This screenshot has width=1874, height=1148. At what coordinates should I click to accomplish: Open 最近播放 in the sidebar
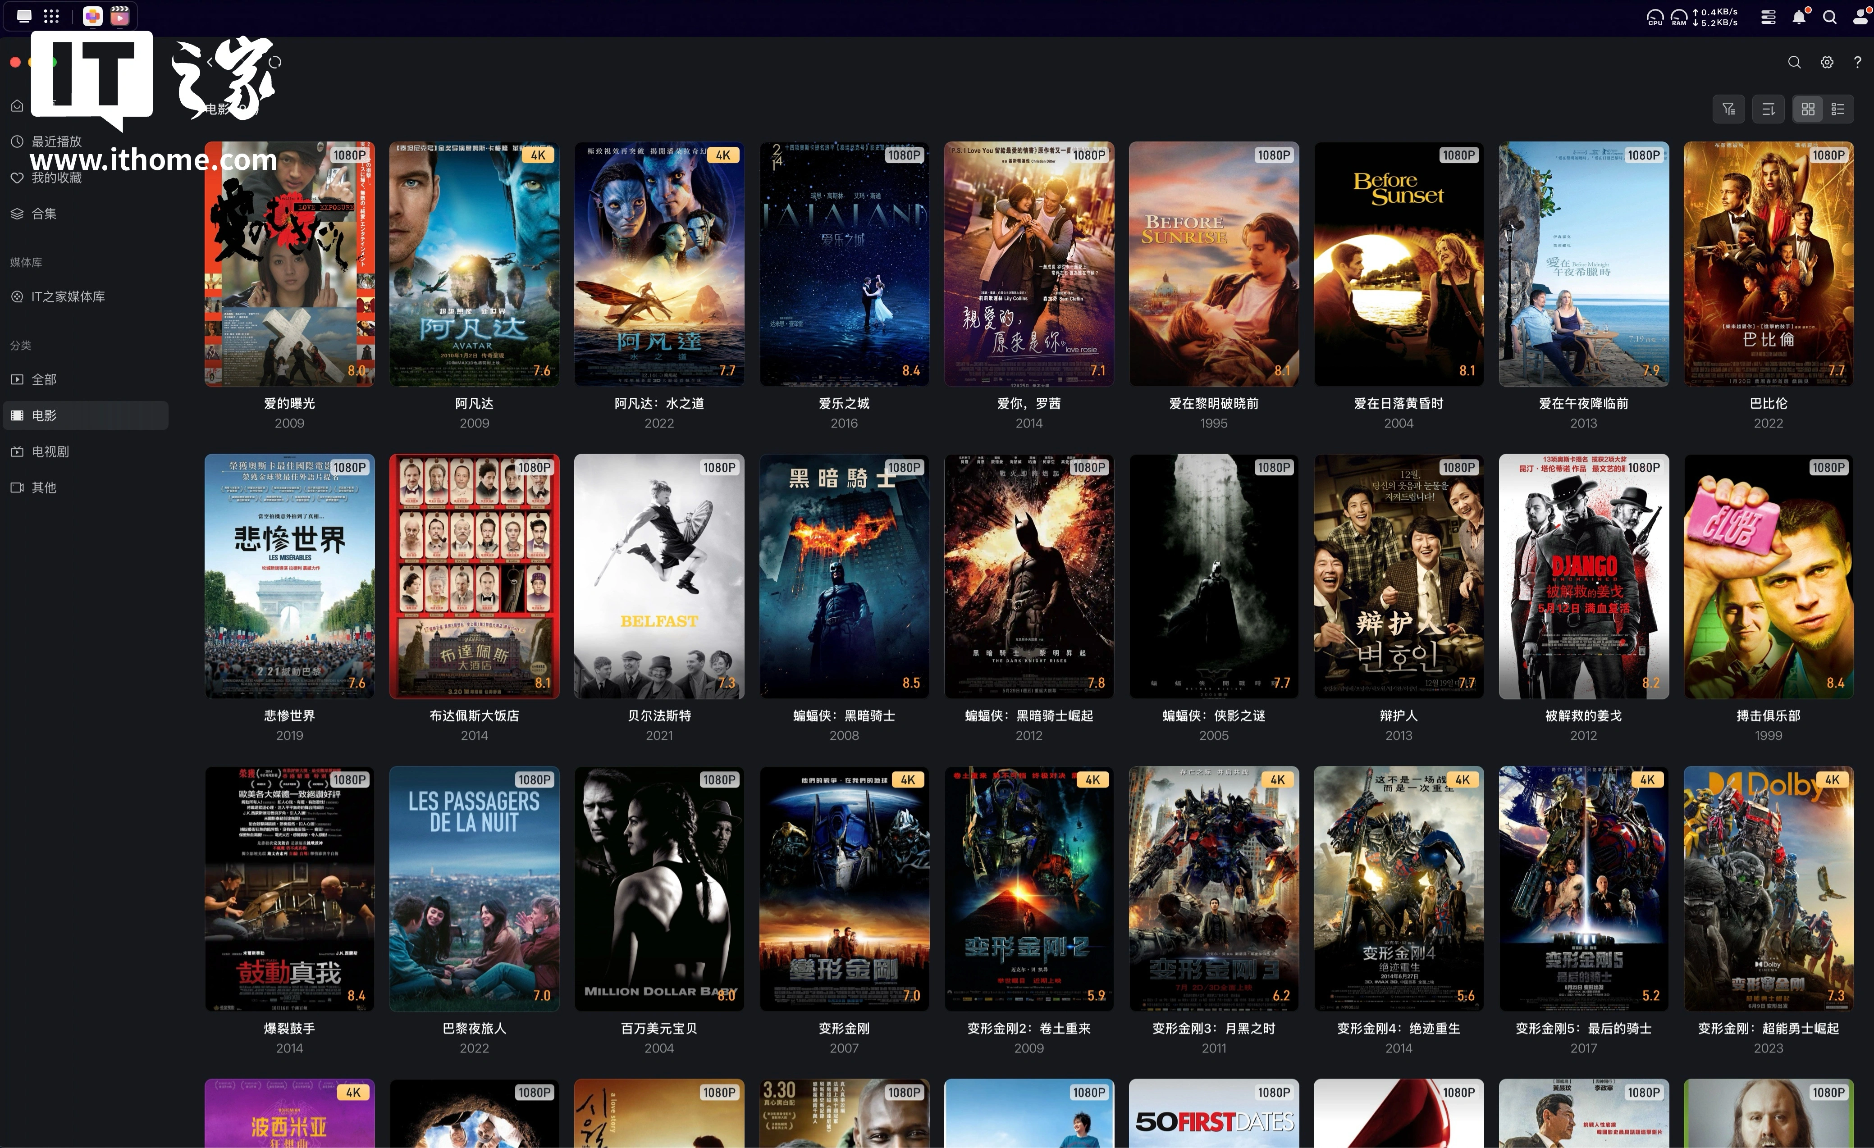tap(56, 141)
